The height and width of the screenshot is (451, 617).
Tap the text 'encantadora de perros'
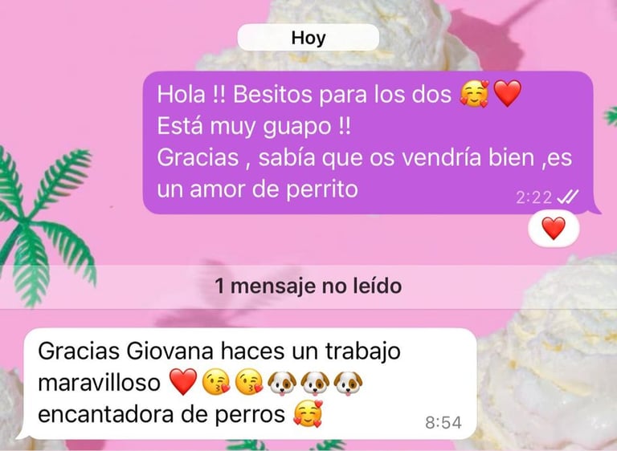tap(161, 414)
